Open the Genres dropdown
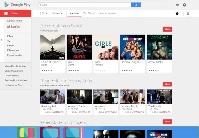Screen dimensions: 199x138 [57, 13]
